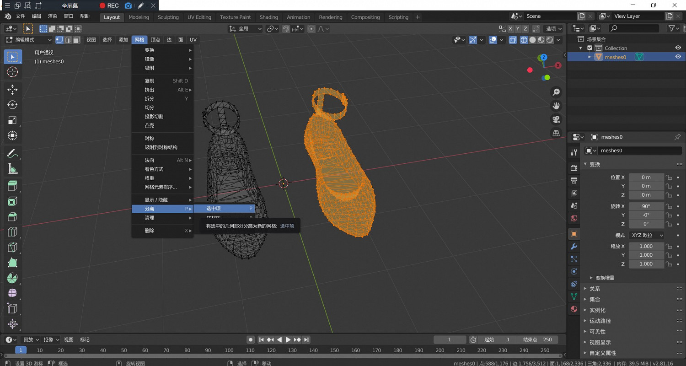Viewport: 686px width, 366px height.
Task: Open the XYZ 欧拉 rotation mode dropdown
Action: pos(646,235)
